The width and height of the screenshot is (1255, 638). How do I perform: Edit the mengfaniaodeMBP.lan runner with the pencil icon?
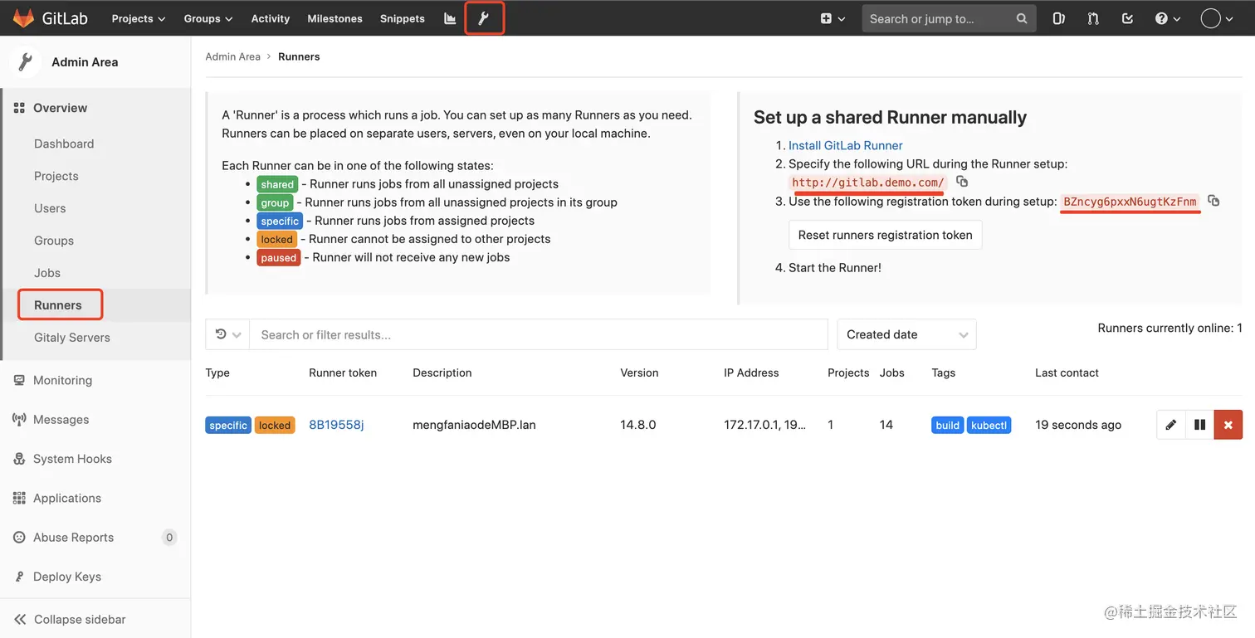click(x=1170, y=425)
